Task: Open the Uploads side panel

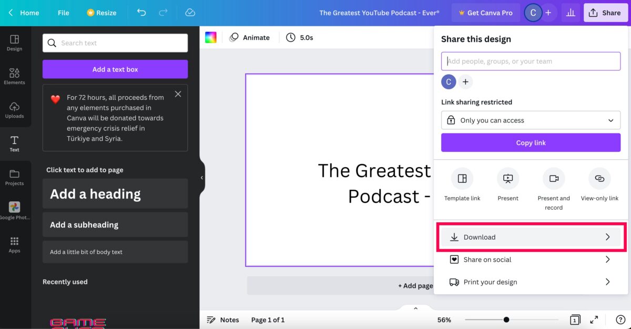Action: (14, 110)
